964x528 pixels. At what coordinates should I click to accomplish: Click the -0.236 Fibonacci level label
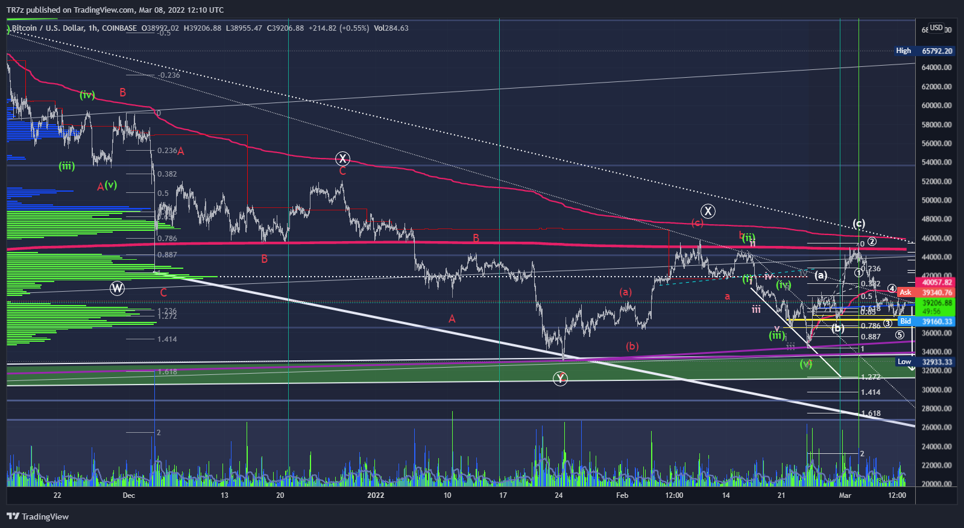click(169, 75)
